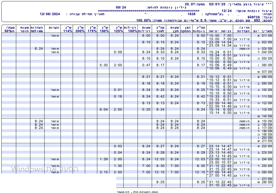The image size is (276, 193).
Task: Click the 0:09 overtime 125% value on 04/09
Action: click(118, 52)
